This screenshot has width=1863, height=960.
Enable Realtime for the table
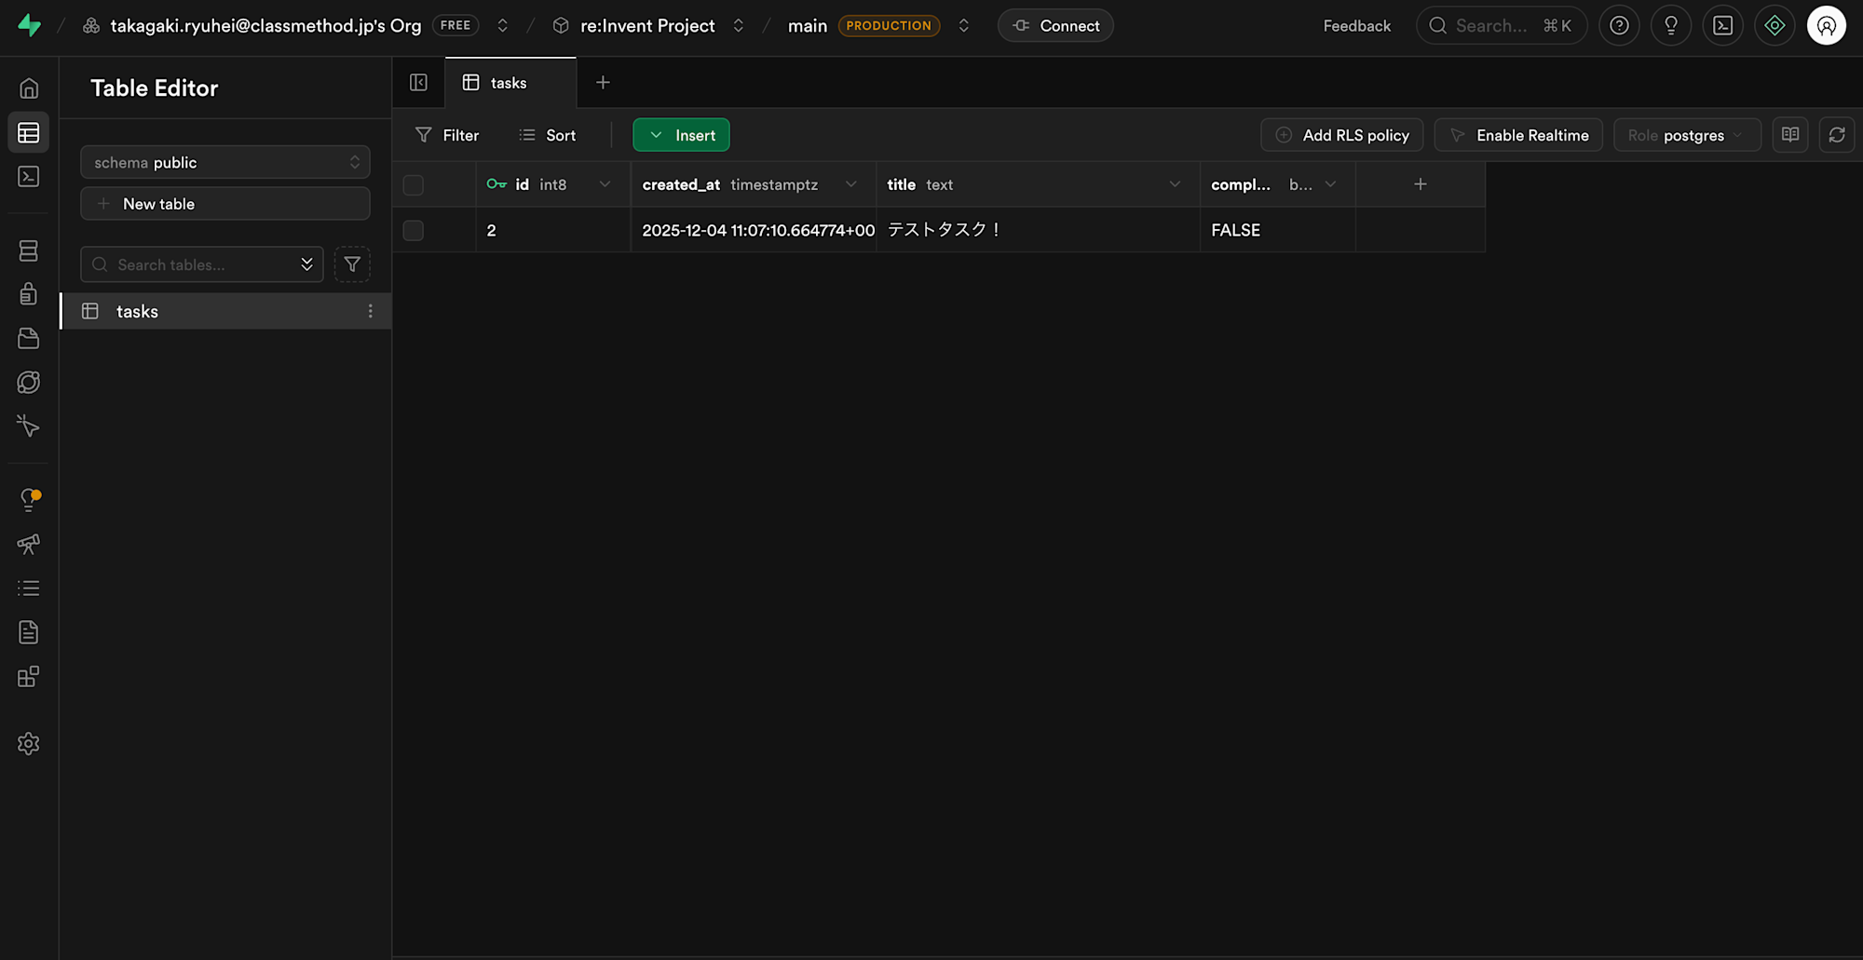[1518, 135]
